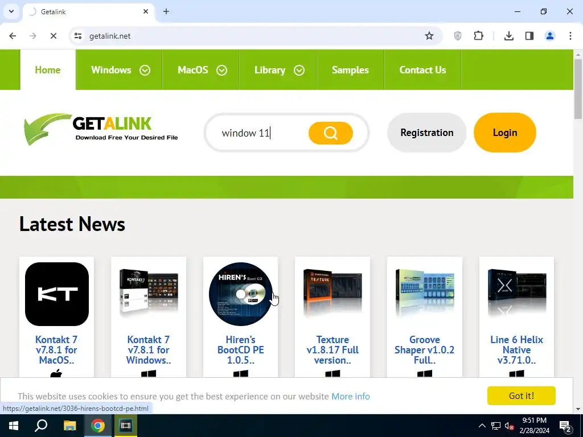
Task: Open the More info cookie link
Action: (x=351, y=396)
